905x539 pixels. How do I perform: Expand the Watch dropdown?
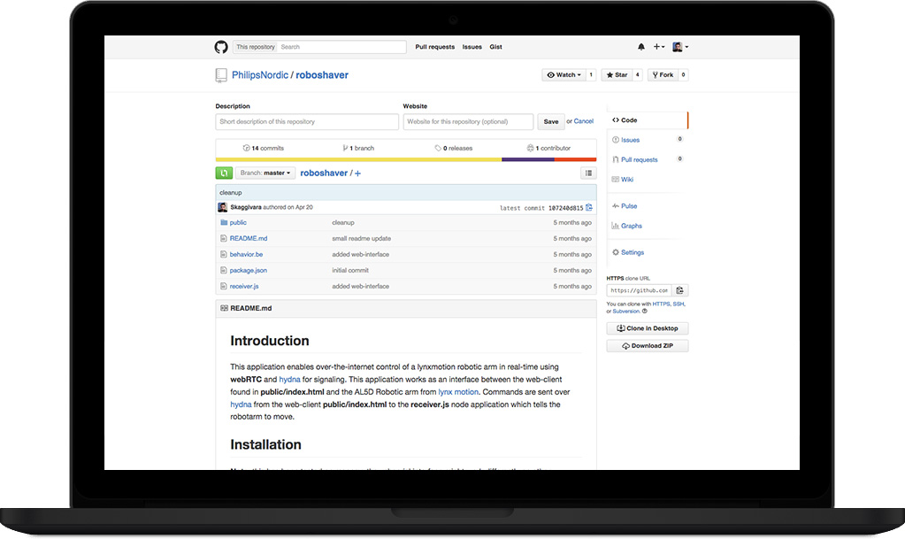(x=564, y=75)
